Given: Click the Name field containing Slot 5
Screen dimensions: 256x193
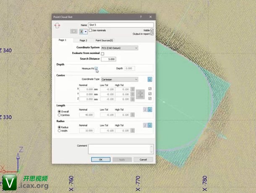Looking at the screenshot, I should (x=121, y=25).
